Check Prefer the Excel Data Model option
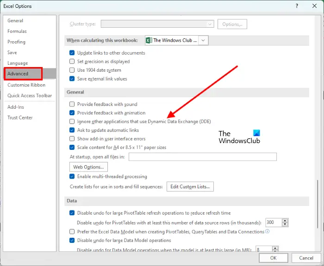Screen dimensions: 324x266 click(72, 232)
